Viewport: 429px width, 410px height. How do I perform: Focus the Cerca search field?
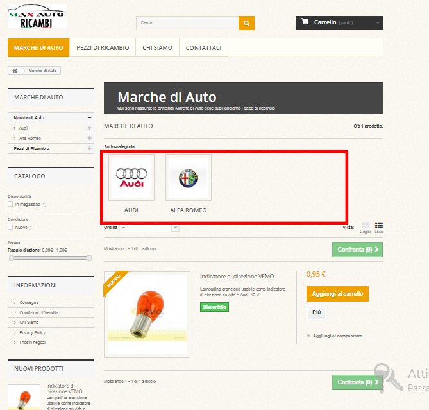tap(187, 23)
